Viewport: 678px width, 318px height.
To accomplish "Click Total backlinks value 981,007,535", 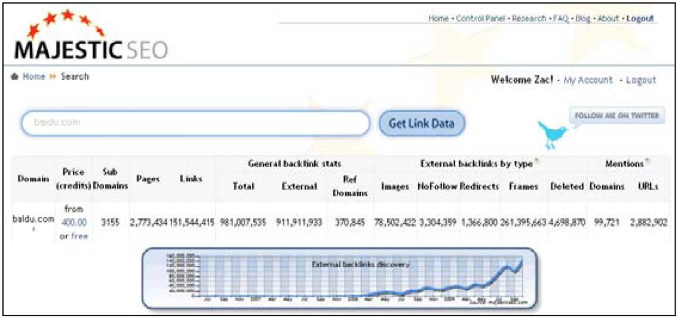I will click(x=243, y=223).
